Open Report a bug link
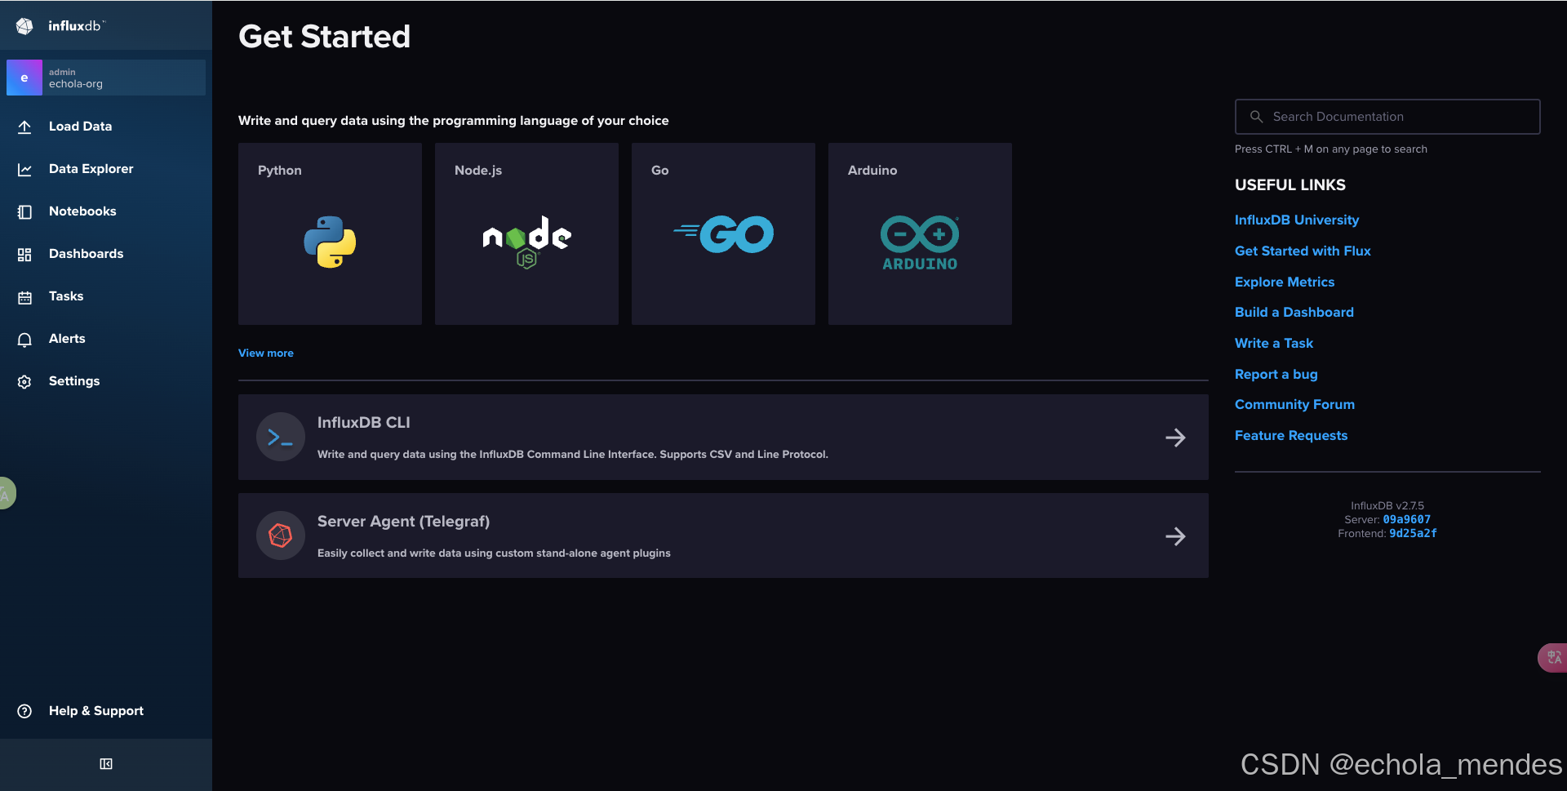 [x=1276, y=375]
